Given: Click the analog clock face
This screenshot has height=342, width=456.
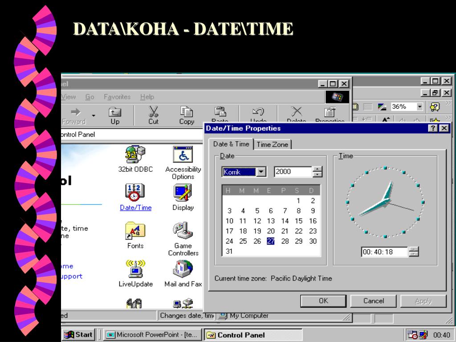Looking at the screenshot, I should point(385,202).
